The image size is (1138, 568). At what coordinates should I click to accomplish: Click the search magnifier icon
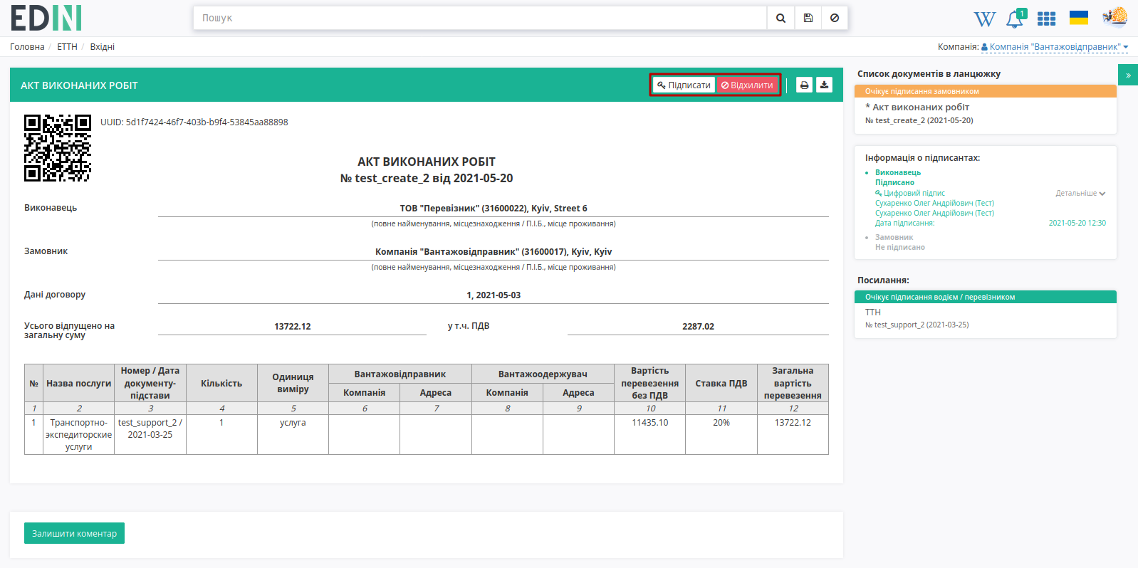781,18
